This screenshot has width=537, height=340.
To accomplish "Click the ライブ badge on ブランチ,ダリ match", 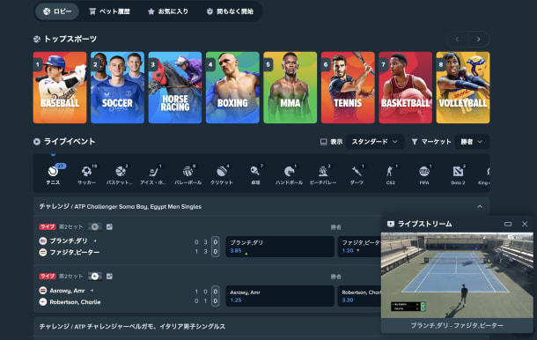I will pyautogui.click(x=48, y=226).
